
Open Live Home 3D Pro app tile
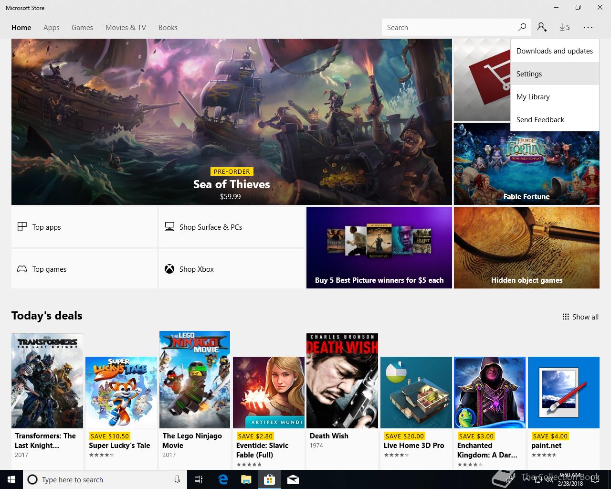[416, 392]
